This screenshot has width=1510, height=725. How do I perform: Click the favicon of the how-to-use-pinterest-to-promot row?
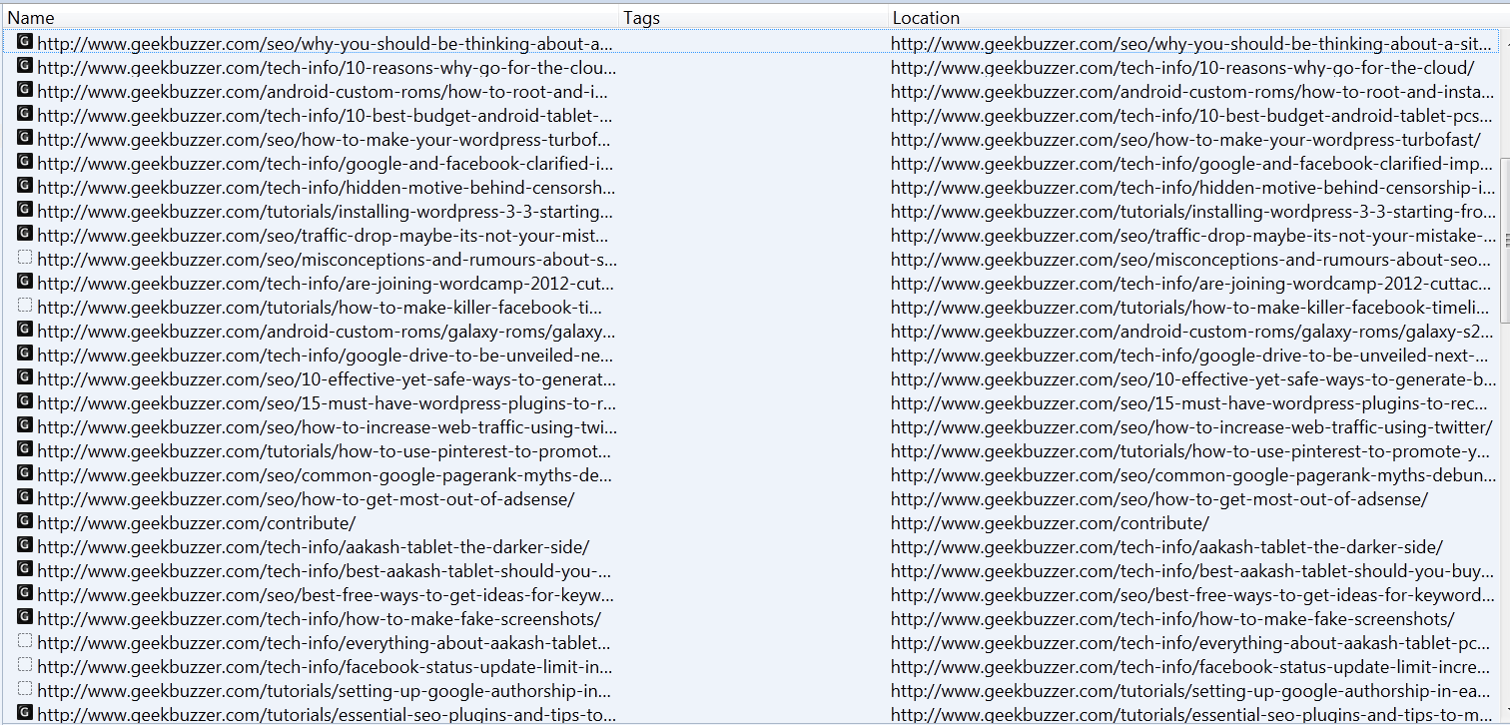25,449
